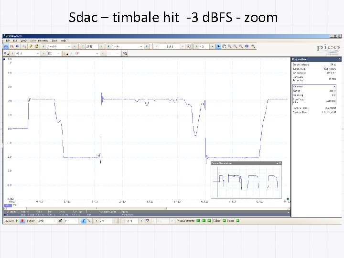
Task: Select rising edge trigger toggle
Action: click(x=83, y=221)
